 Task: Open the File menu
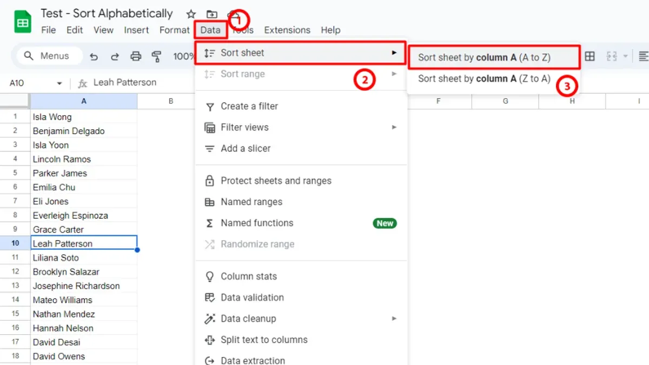pos(49,30)
